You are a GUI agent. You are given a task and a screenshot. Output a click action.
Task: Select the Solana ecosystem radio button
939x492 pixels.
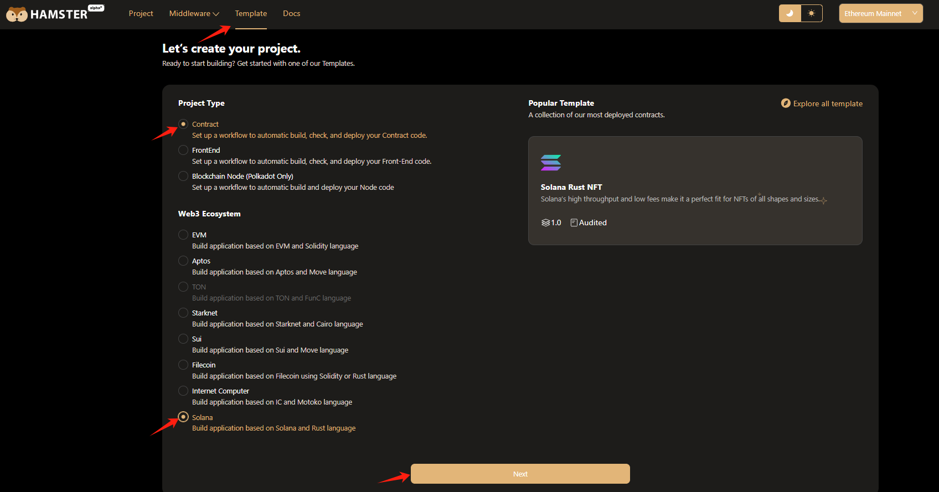click(x=183, y=417)
